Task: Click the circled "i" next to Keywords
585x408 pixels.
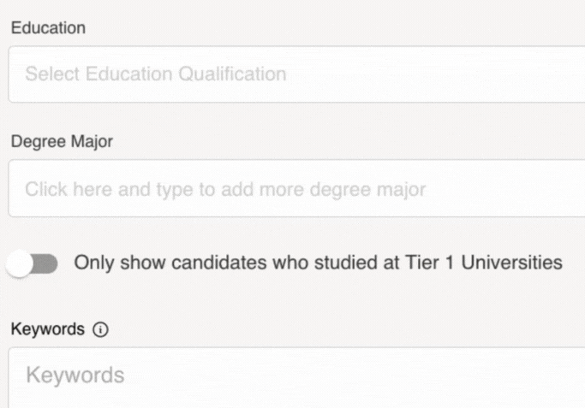Action: tap(101, 329)
